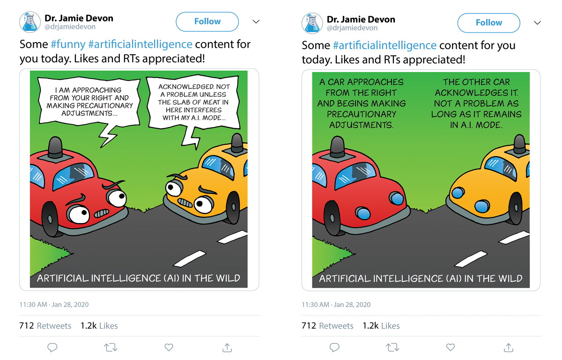Expand the chevron menu on left tweet
Image resolution: width=562 pixels, height=360 pixels.
coord(256,22)
